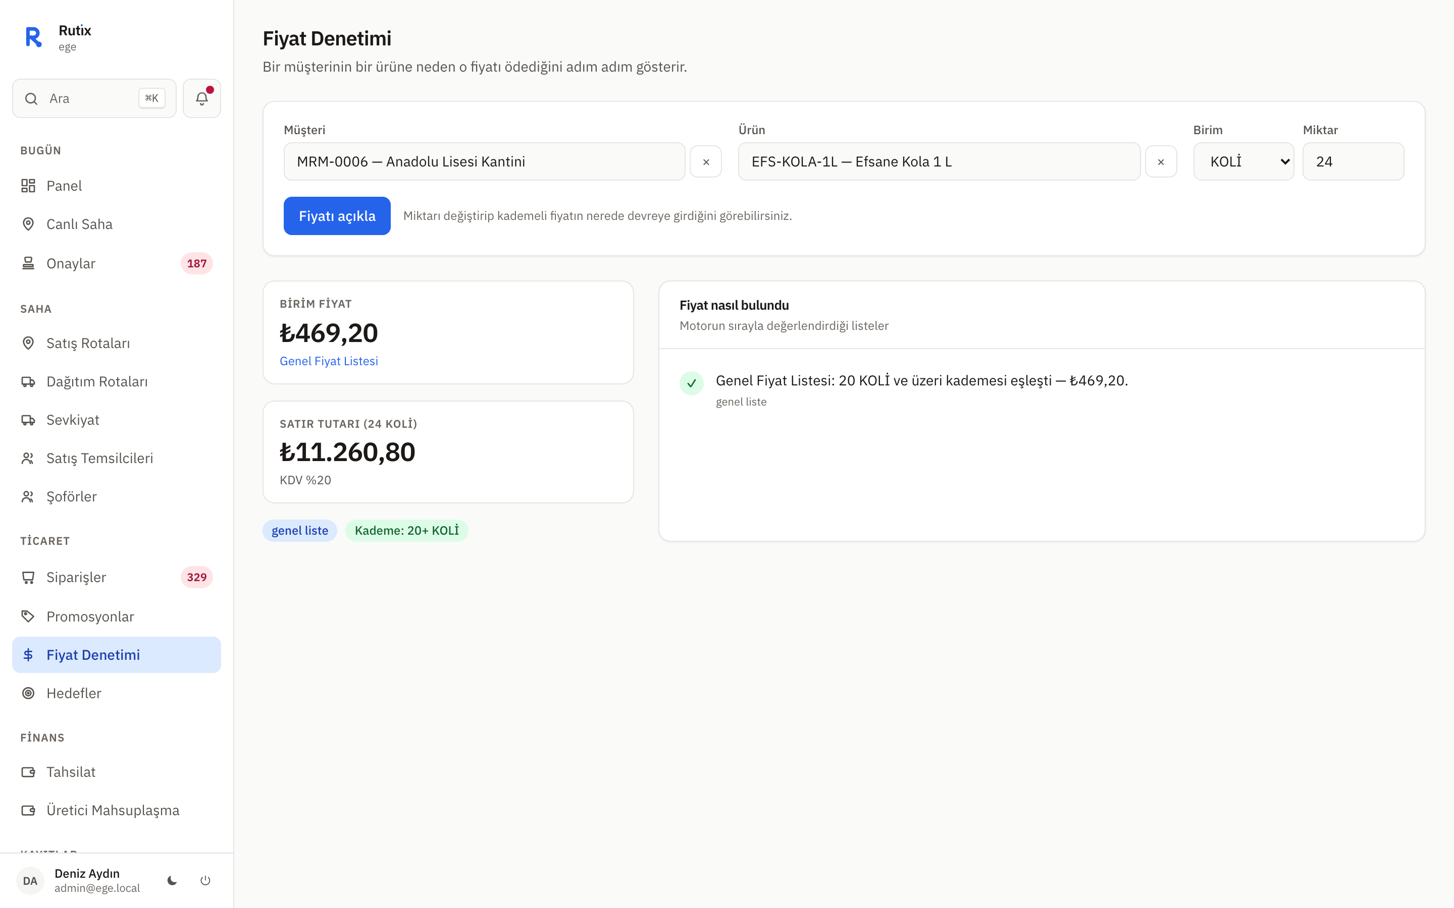Click the Canlı Saha pin icon
1454x908 pixels.
[28, 224]
